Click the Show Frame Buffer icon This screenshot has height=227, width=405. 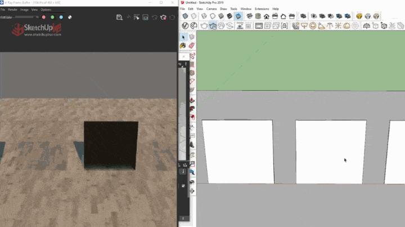tap(259, 25)
